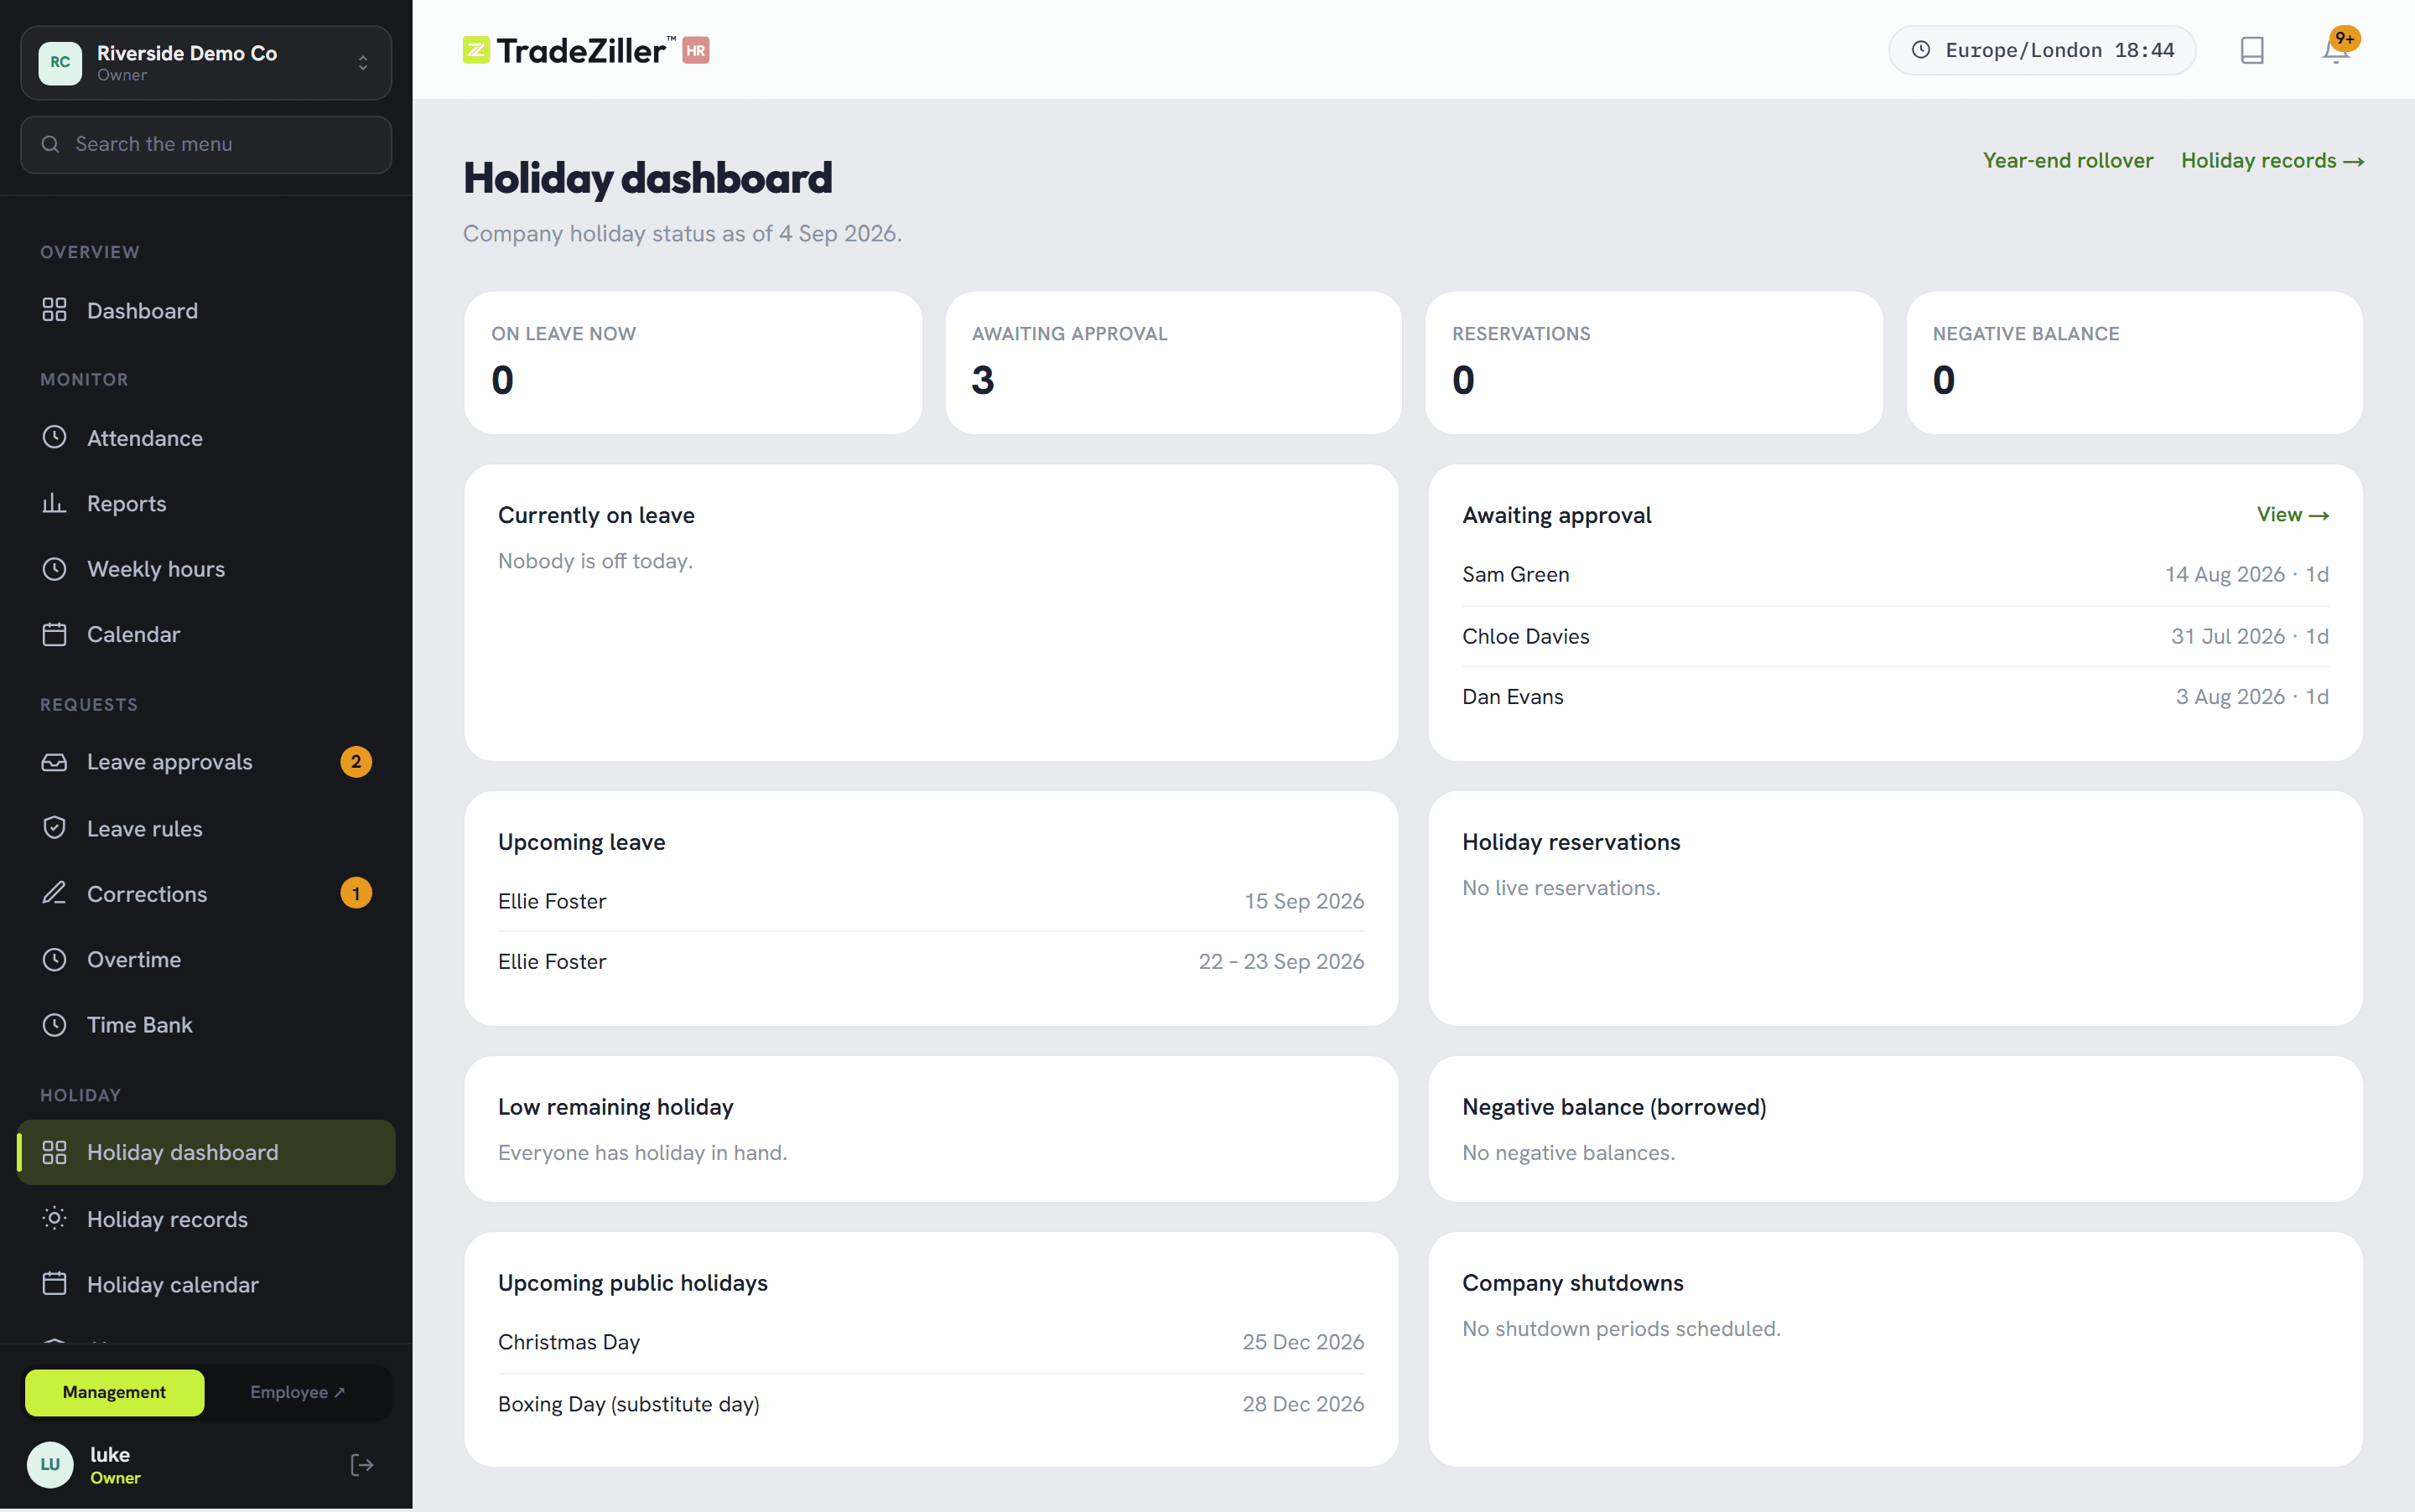The image size is (2415, 1512).
Task: Follow the Holiday records arrow link
Action: [x=2272, y=160]
